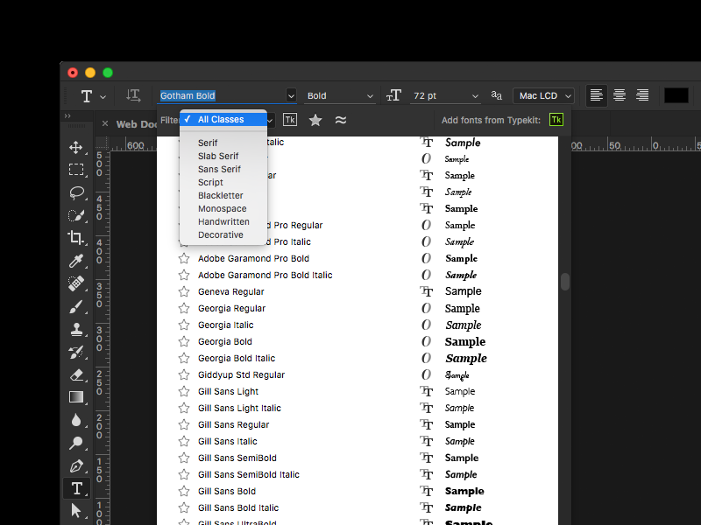Screen dimensions: 701x525
Task: Select the Crop tool
Action: [76, 238]
